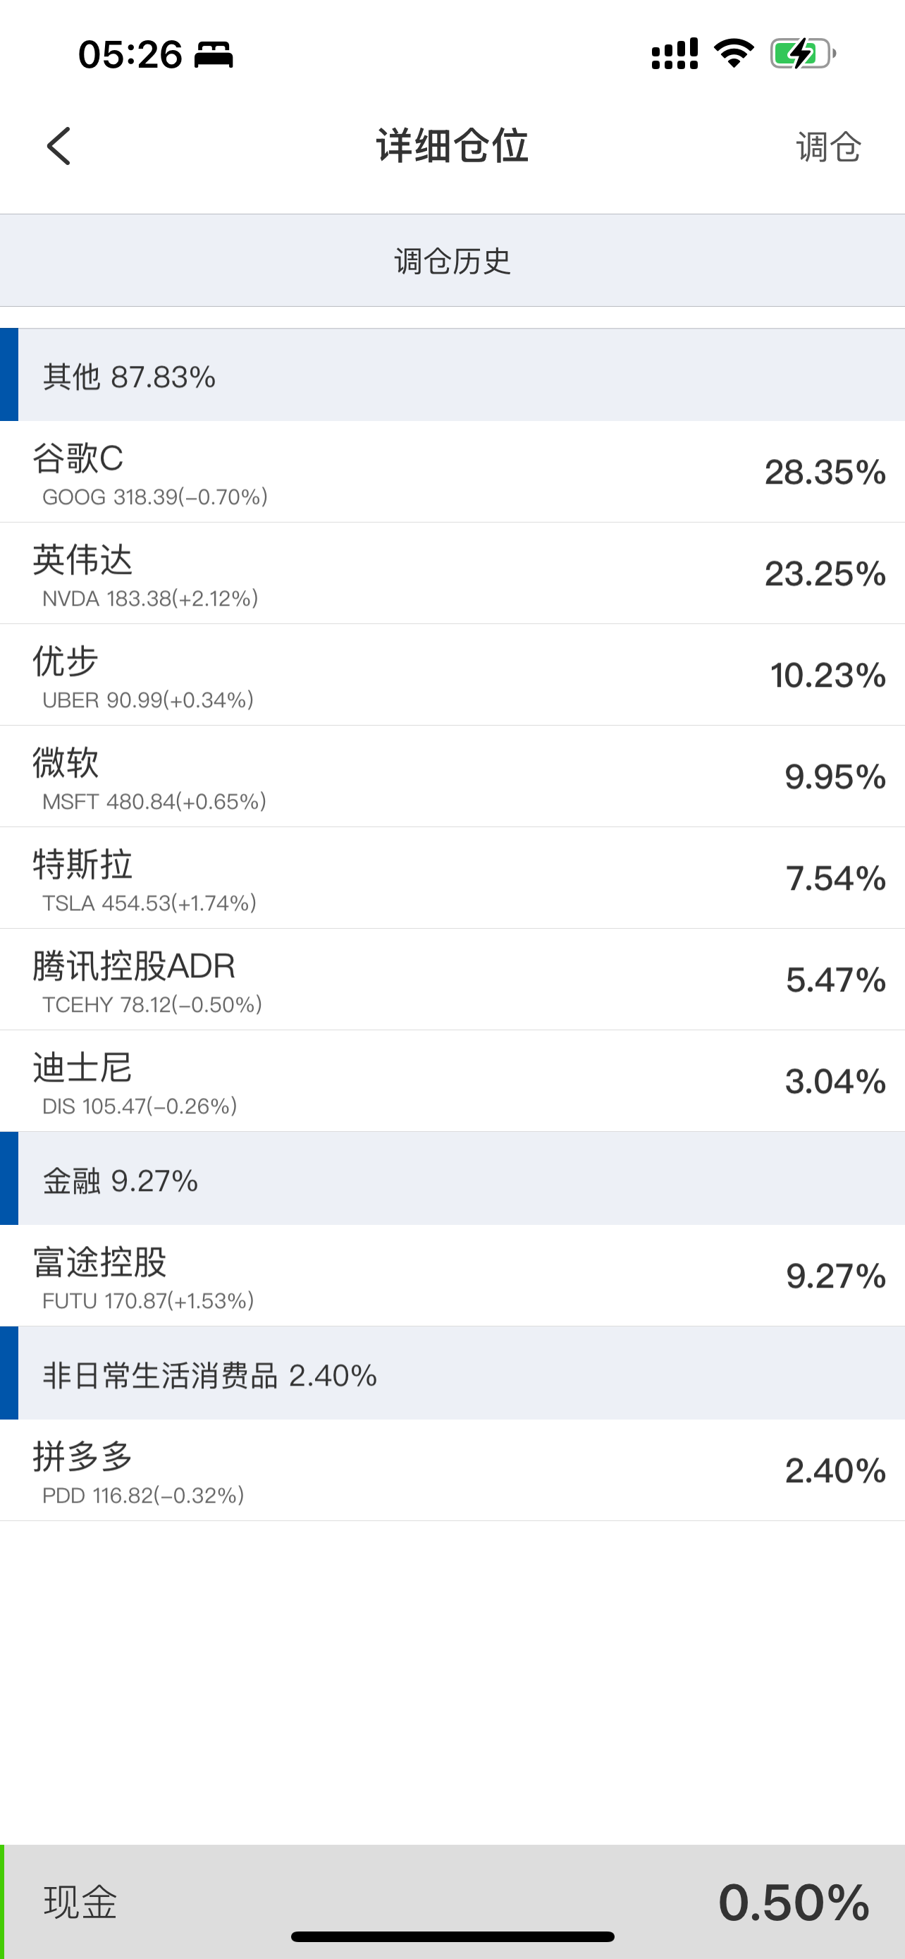Image resolution: width=905 pixels, height=1959 pixels.
Task: Open the 腾讯控股ADR TCEHY holding row
Action: [453, 979]
